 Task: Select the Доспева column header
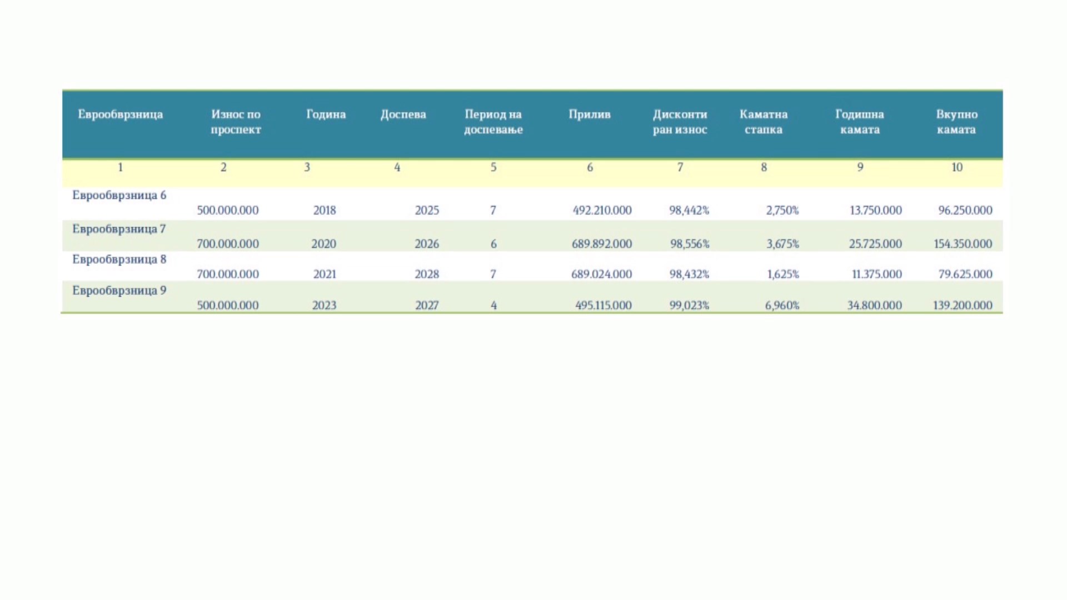pyautogui.click(x=403, y=114)
